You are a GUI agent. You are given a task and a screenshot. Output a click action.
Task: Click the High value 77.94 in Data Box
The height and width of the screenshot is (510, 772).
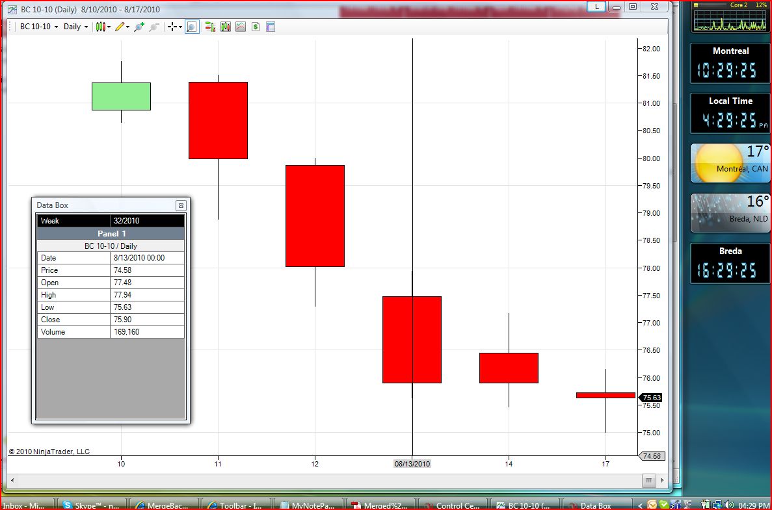tap(147, 295)
